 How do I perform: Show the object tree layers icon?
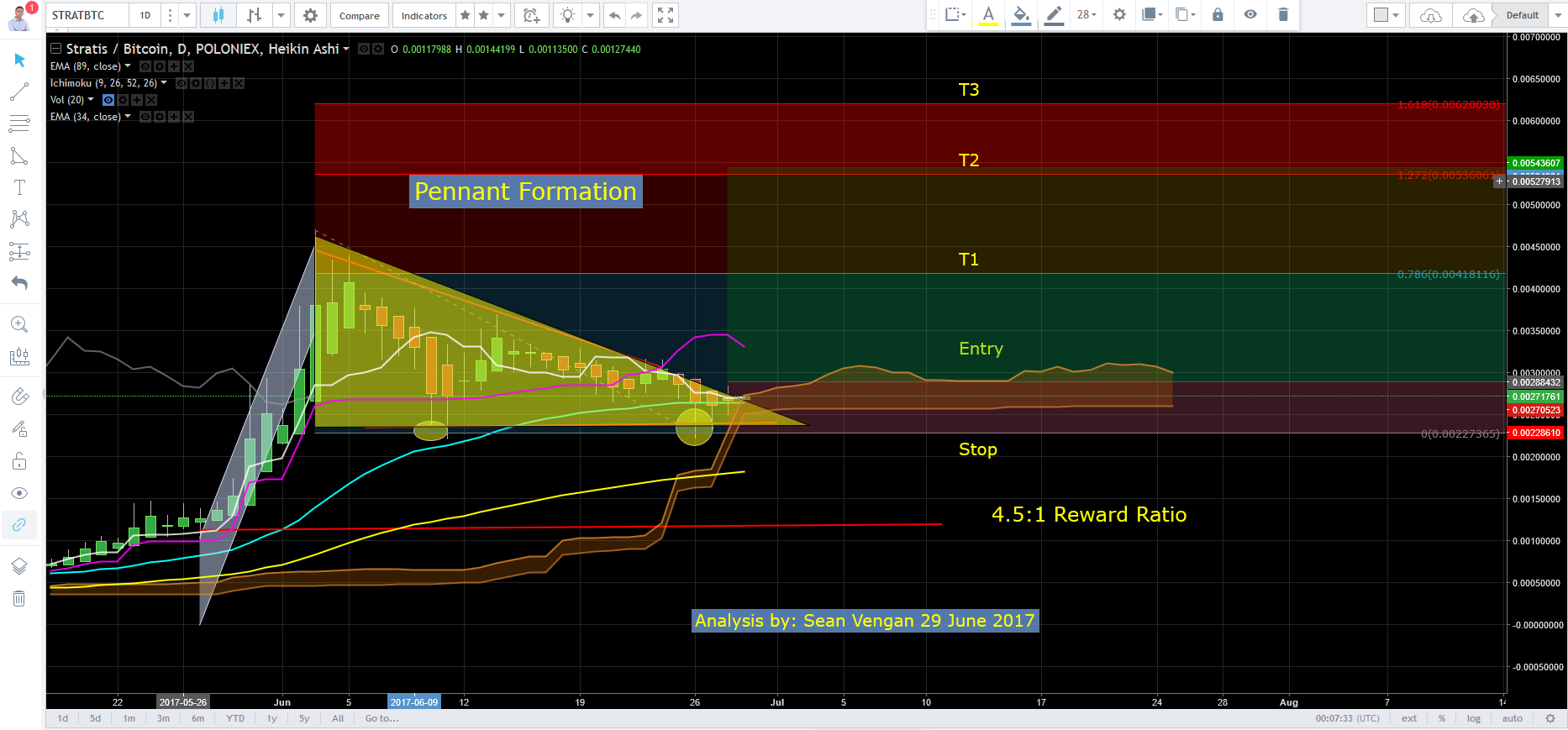pos(19,566)
